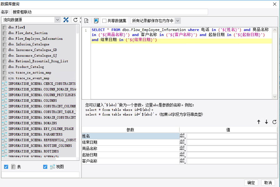Select INFORMATION_SCHEMA.KEY_COLUMN_USAGE view
280x187 pixels.
click(41, 129)
